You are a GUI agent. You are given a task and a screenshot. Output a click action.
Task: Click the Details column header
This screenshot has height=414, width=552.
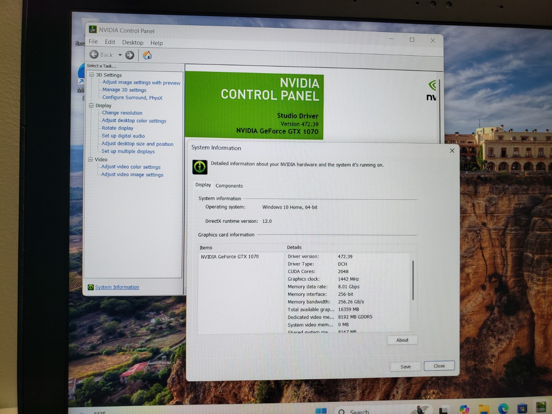[x=294, y=247]
